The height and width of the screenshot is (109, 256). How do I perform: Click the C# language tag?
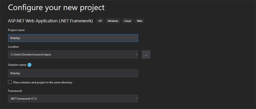pyautogui.click(x=100, y=21)
